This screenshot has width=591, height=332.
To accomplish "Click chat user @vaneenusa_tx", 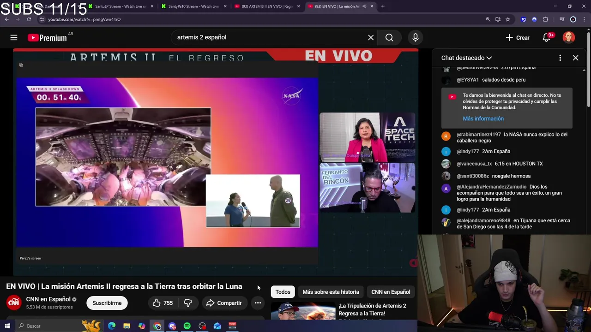I will coord(474,164).
